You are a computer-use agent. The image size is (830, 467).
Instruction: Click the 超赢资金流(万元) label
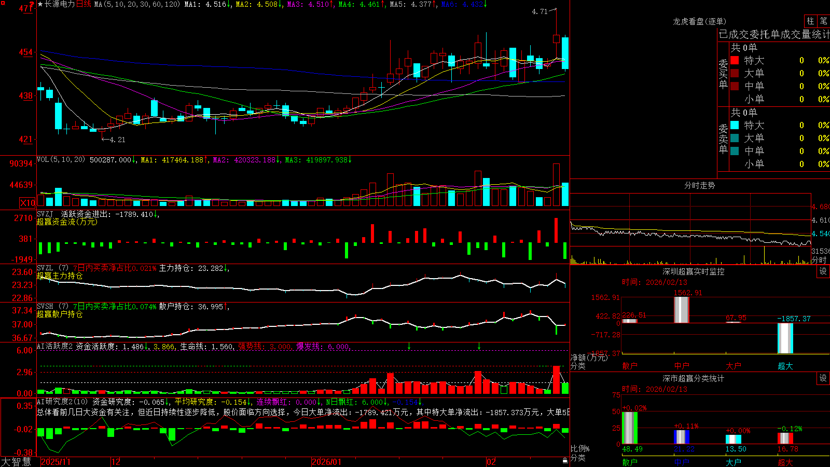(67, 222)
